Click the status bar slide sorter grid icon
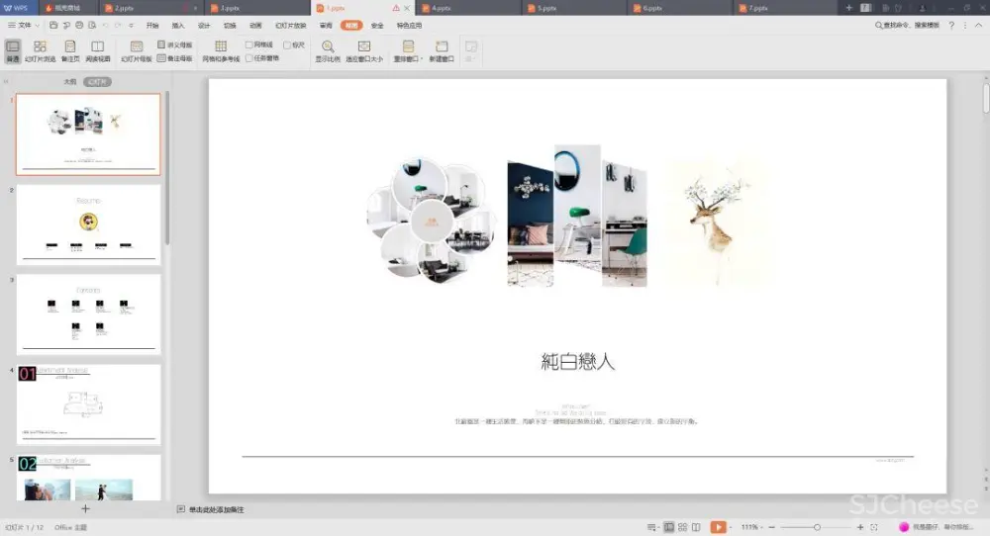The image size is (990, 536). pyautogui.click(x=682, y=526)
